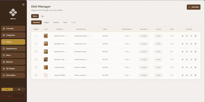Image resolution: width=205 pixels, height=102 pixels.
Task: Expand Escalope de poul... description dropdown
Action: [90, 52]
